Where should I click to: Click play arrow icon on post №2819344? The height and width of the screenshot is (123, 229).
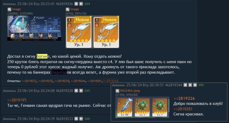(190, 85)
